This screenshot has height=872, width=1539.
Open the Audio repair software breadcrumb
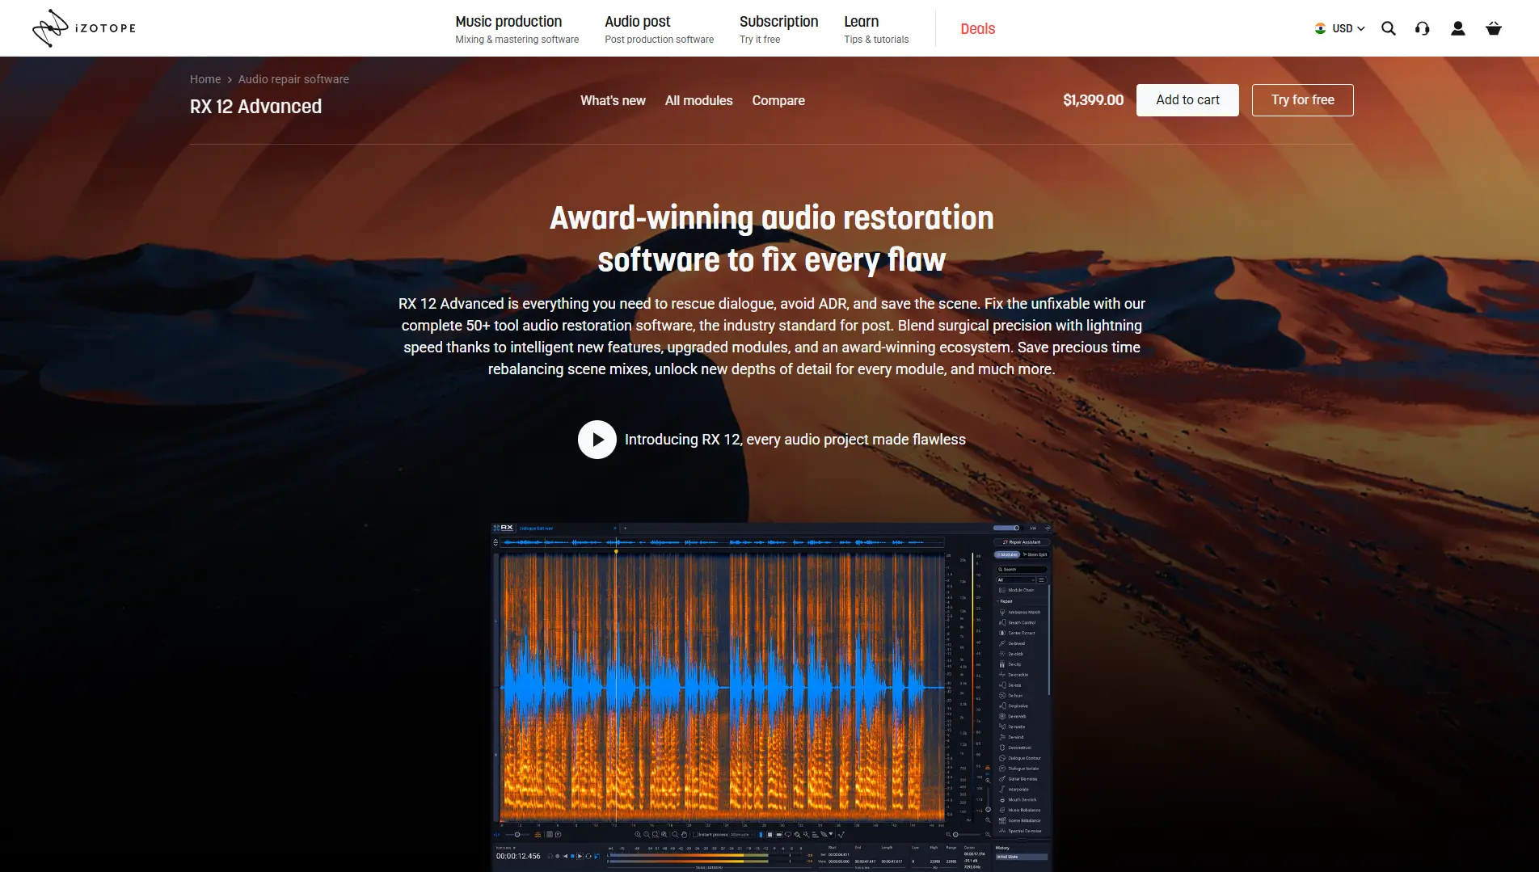(x=293, y=79)
